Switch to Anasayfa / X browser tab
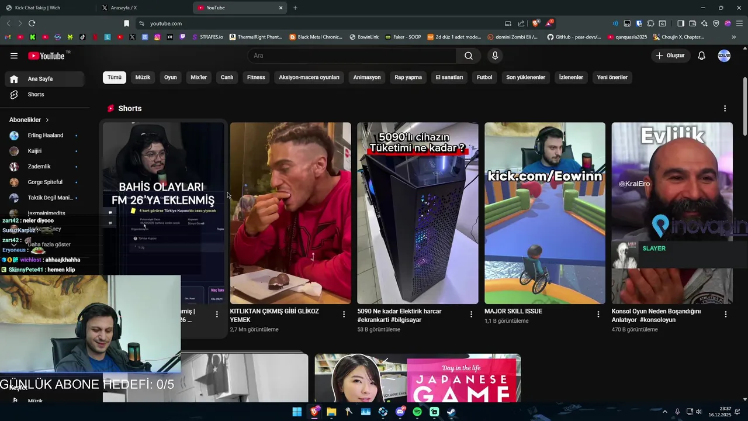This screenshot has width=748, height=421. click(143, 8)
